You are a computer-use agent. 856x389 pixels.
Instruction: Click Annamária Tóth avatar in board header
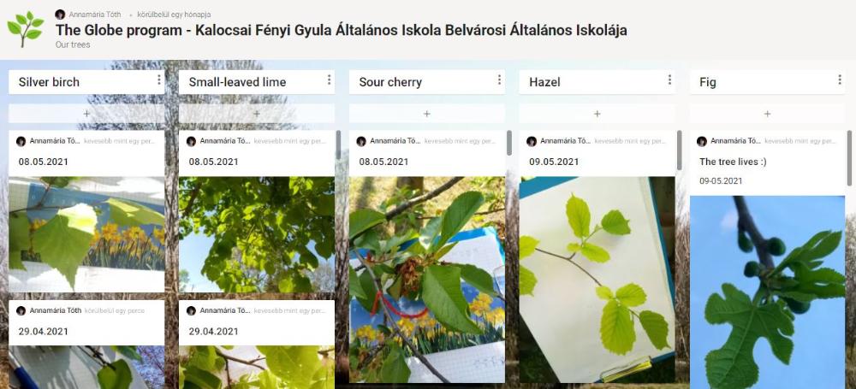click(x=60, y=15)
